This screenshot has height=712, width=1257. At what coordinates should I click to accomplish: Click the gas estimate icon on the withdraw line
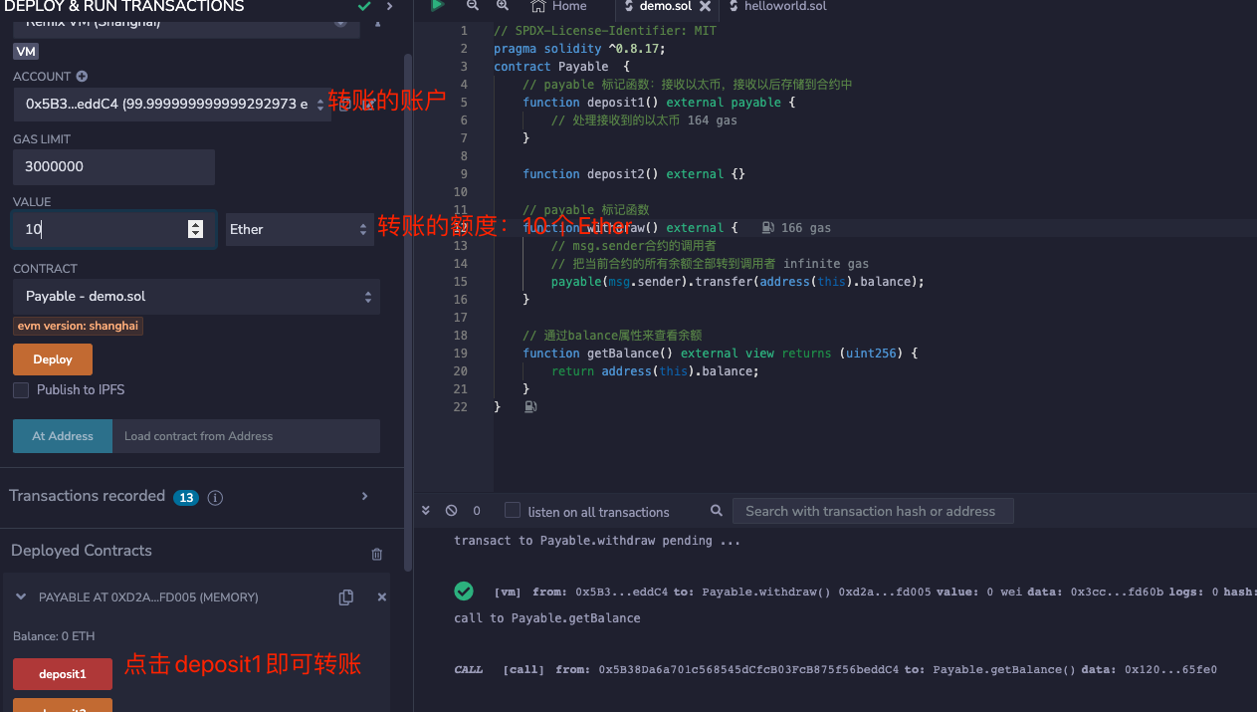tap(767, 228)
